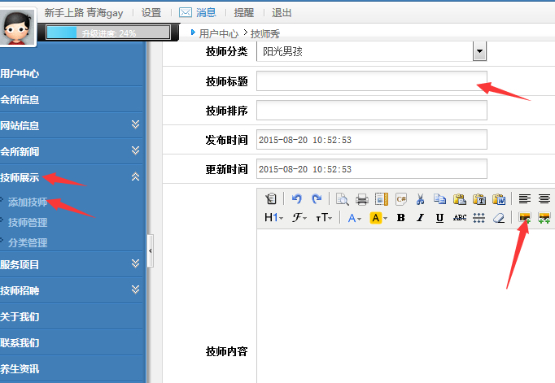Open the yellow highlight color picker

[378, 218]
